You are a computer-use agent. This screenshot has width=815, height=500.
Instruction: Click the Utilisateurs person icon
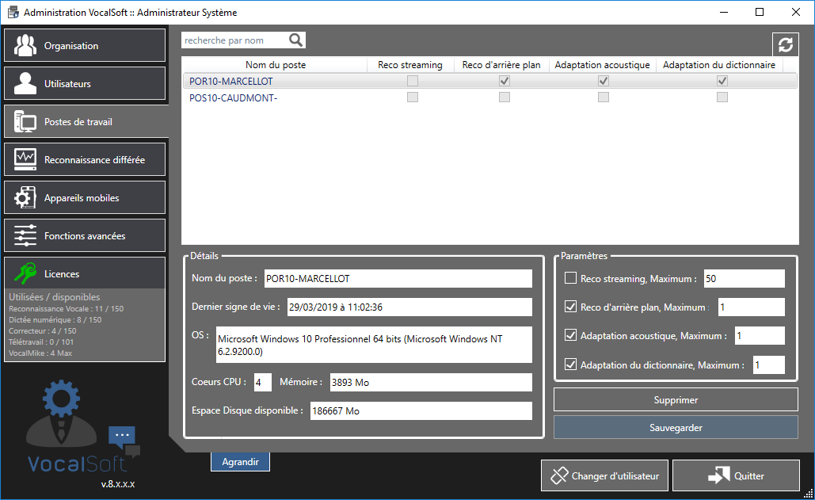point(25,83)
